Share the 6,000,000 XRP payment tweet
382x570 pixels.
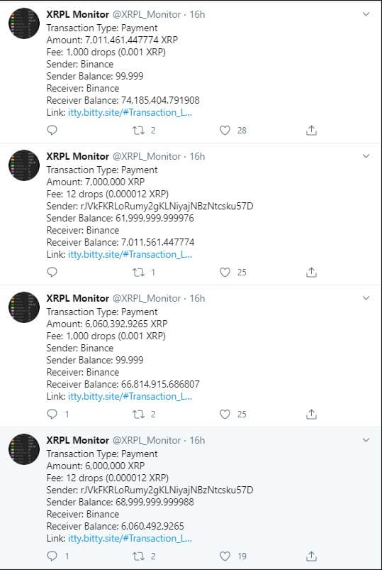click(x=311, y=556)
